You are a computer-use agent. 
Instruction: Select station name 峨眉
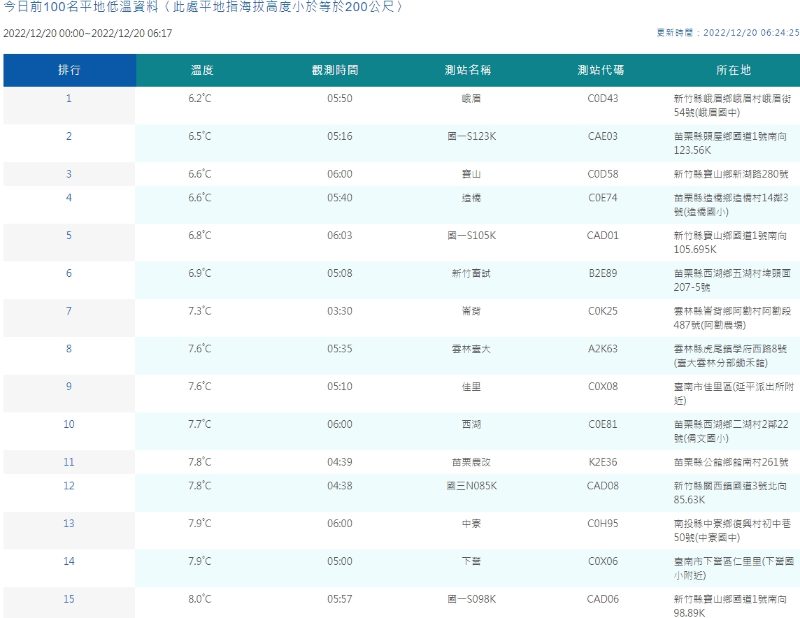coord(471,99)
